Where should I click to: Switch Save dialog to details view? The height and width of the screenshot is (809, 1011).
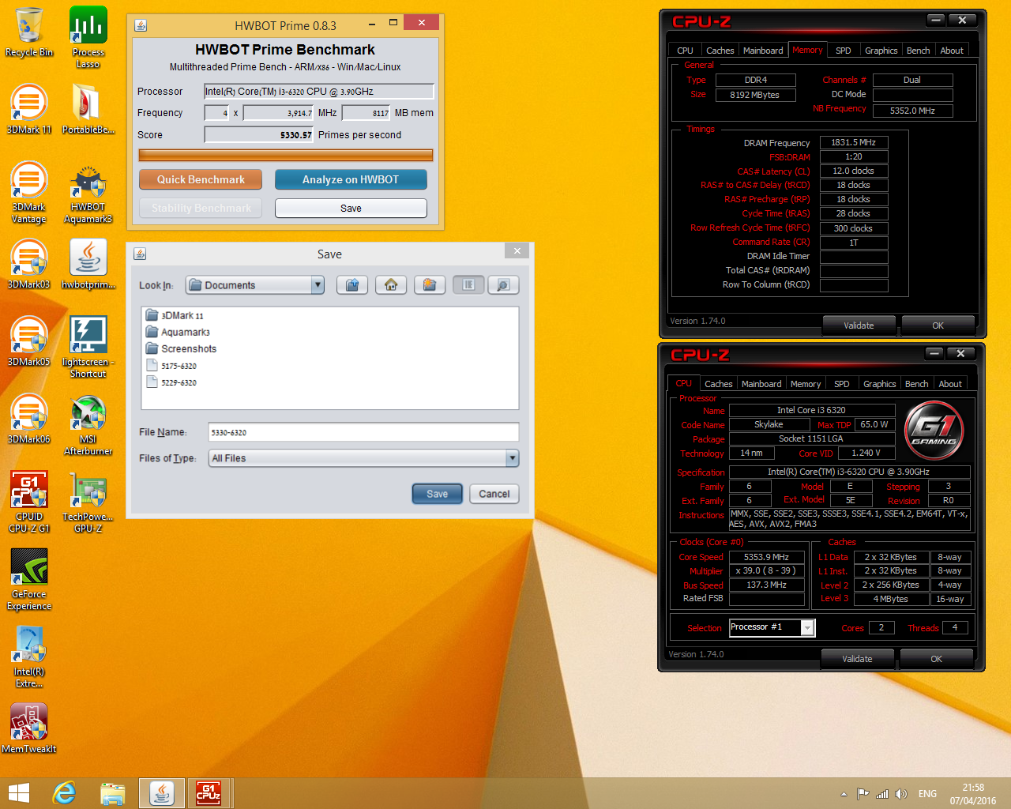tap(502, 284)
